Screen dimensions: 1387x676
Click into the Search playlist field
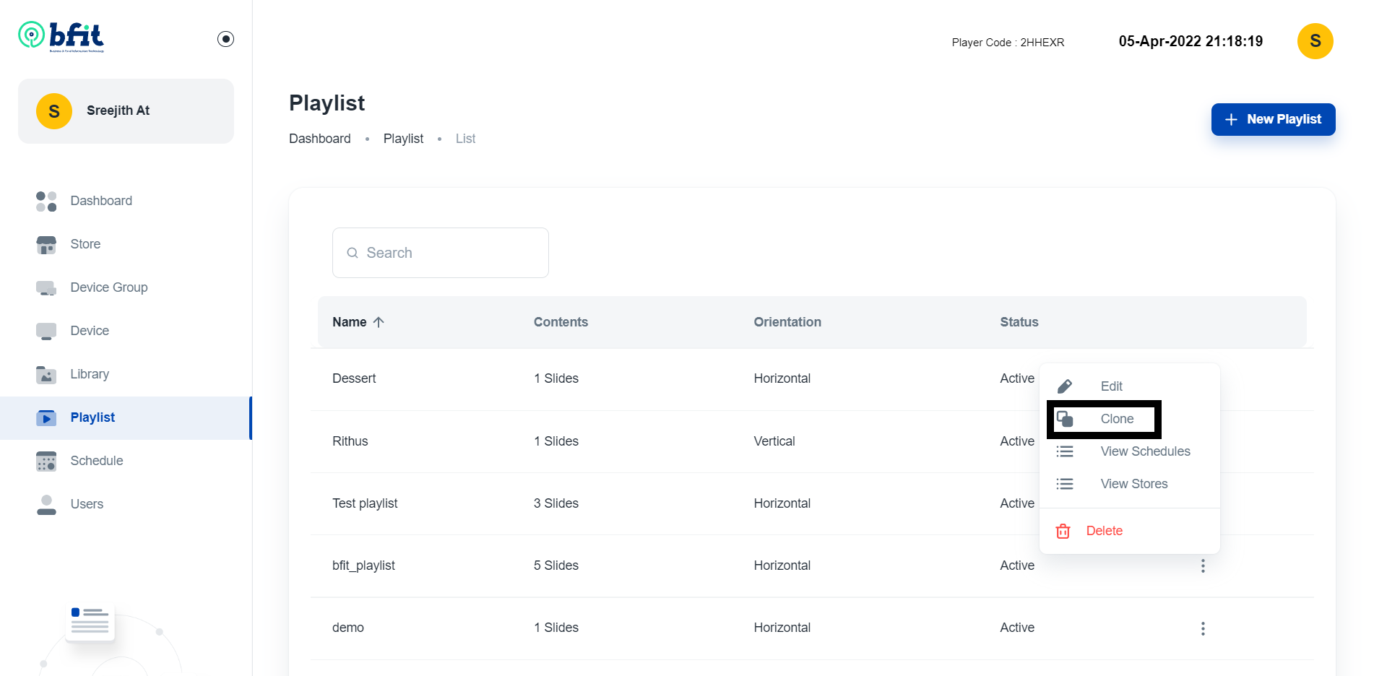click(x=441, y=253)
